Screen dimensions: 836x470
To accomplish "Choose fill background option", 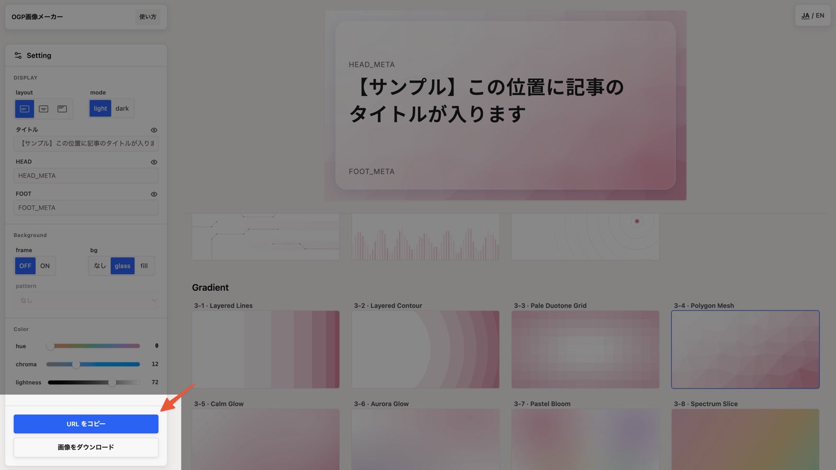I will pos(144,266).
